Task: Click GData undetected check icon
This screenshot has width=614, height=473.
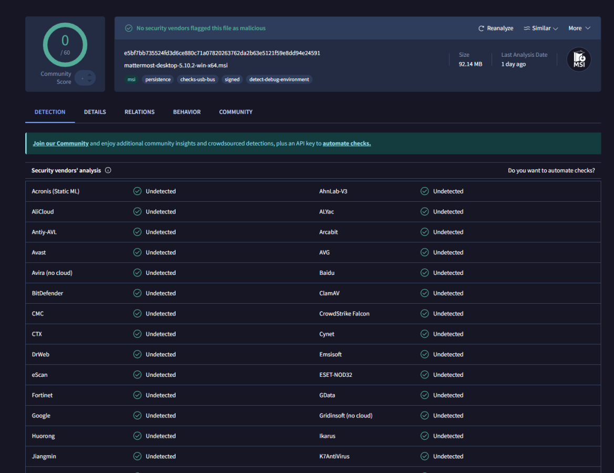Action: point(424,395)
